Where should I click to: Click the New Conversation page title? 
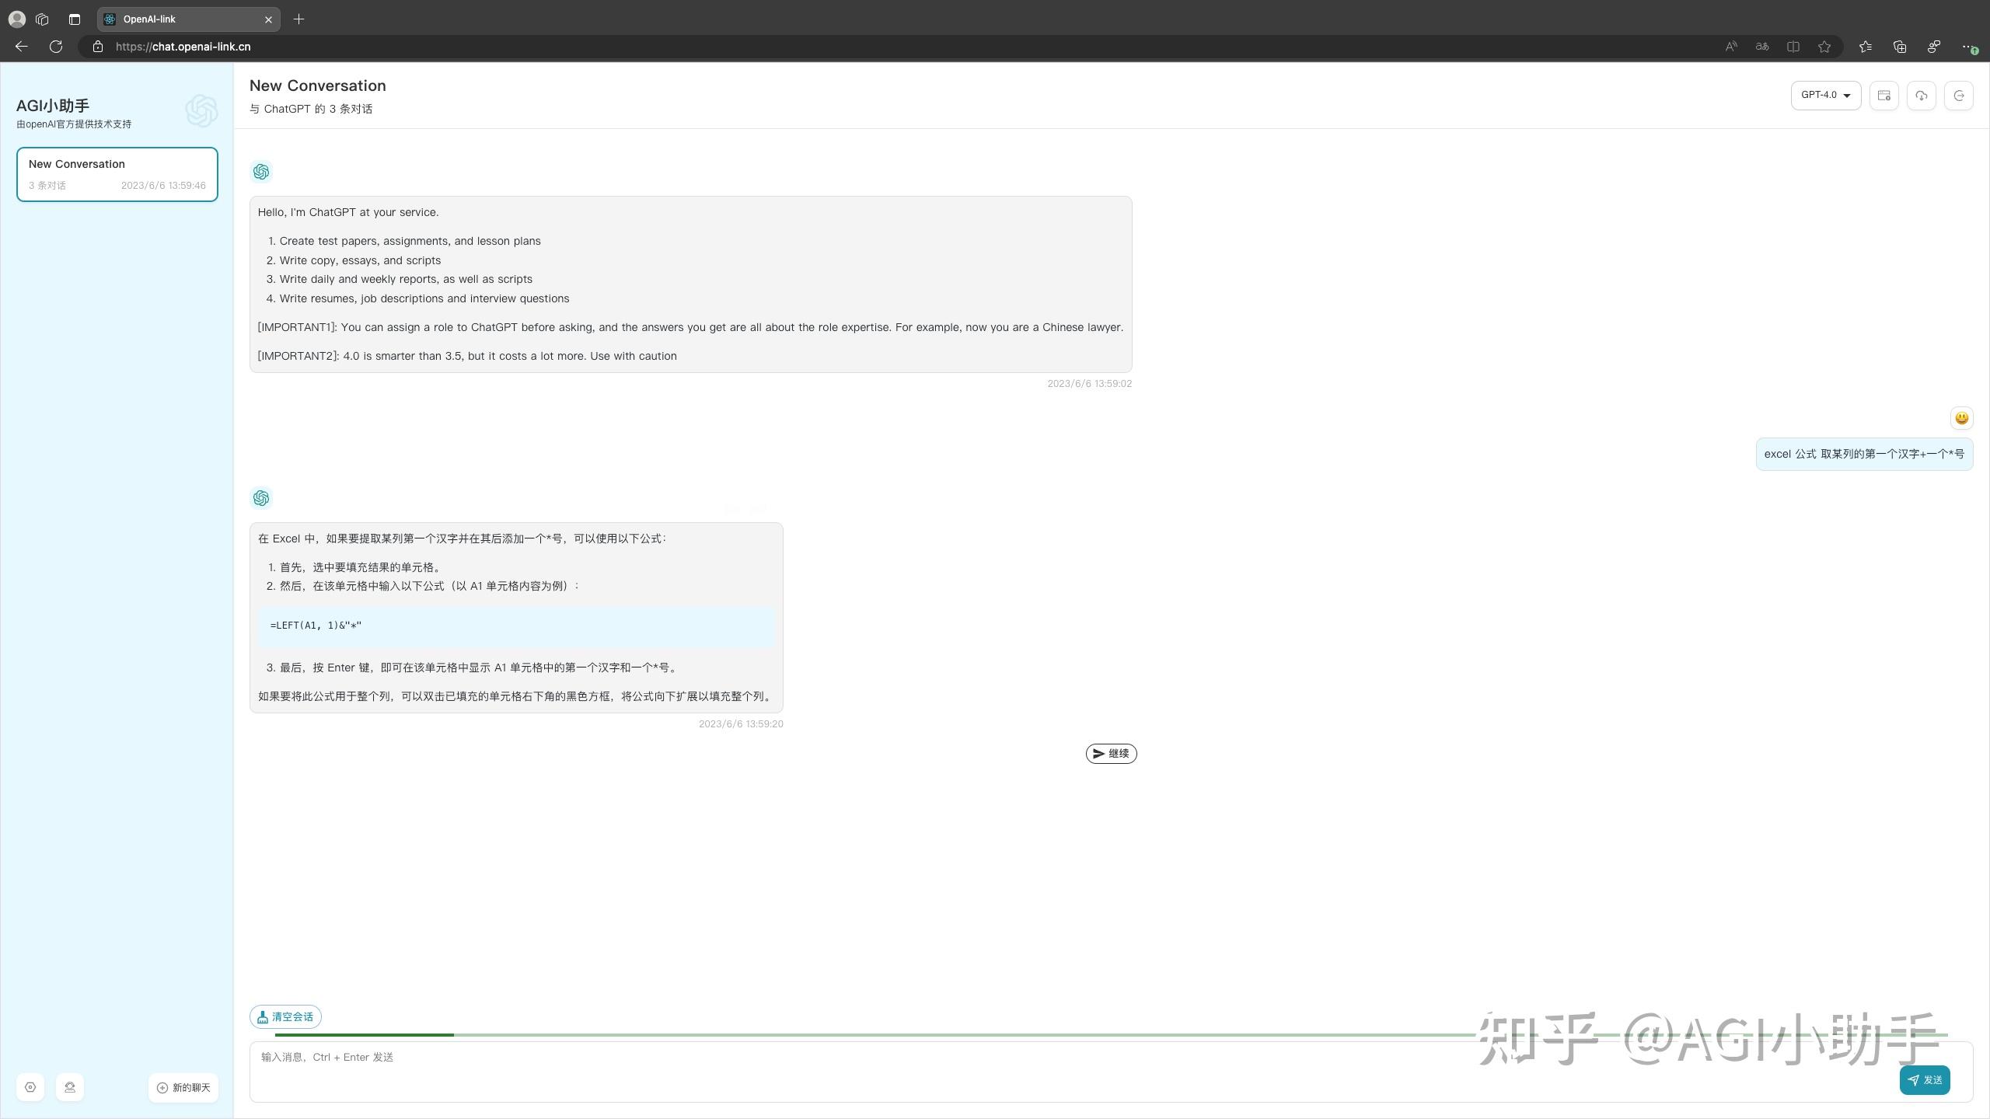coord(318,85)
